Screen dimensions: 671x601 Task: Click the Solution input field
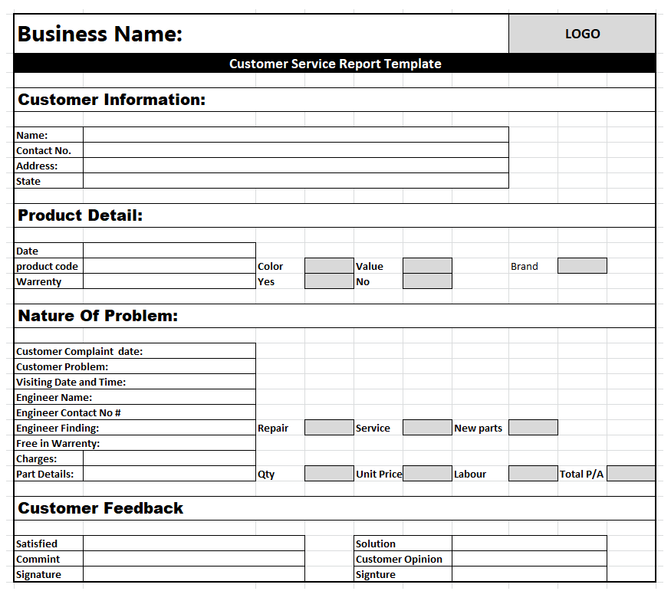pos(529,544)
